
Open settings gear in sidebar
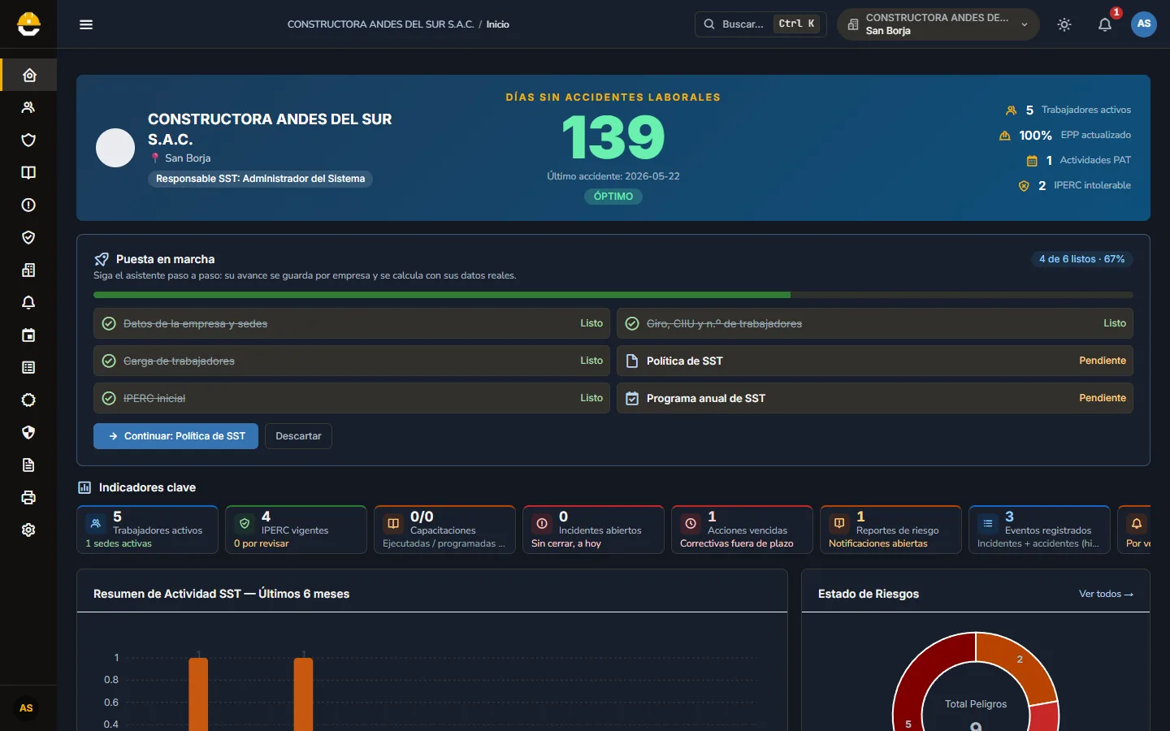pos(28,530)
